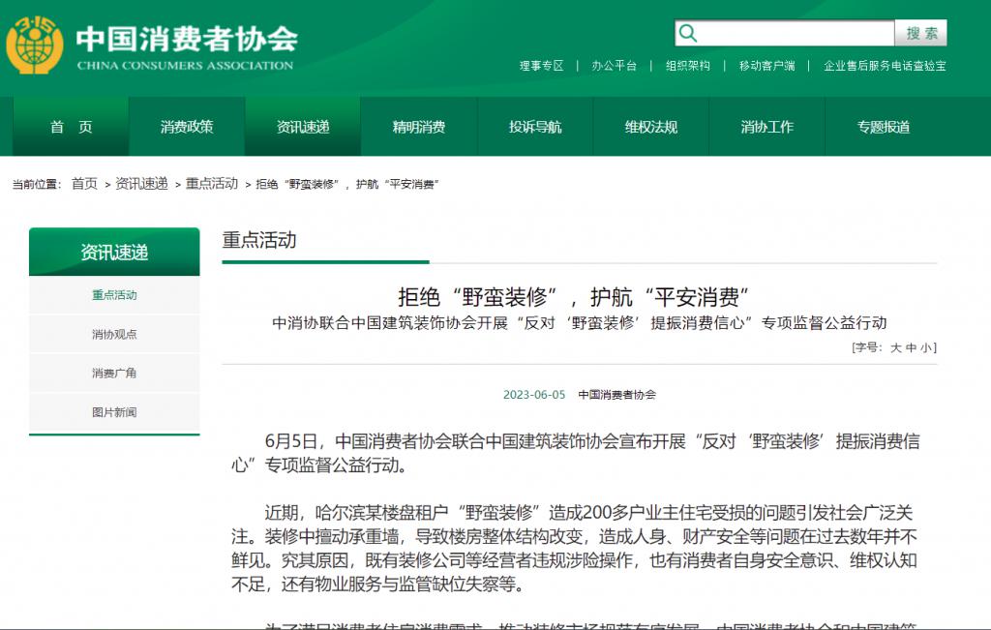Open the 消费政策 navigation tab
991x630 pixels.
point(187,127)
